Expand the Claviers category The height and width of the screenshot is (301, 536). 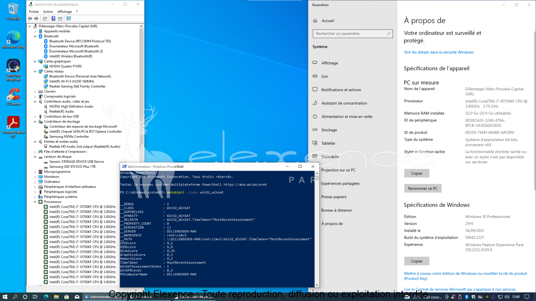pos(35,91)
